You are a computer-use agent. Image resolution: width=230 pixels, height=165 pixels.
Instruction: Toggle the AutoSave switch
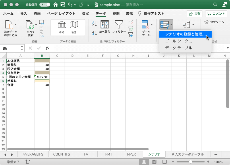click(x=45, y=5)
